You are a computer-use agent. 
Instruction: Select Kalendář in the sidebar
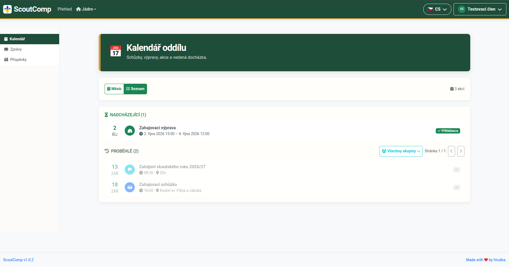[29, 39]
